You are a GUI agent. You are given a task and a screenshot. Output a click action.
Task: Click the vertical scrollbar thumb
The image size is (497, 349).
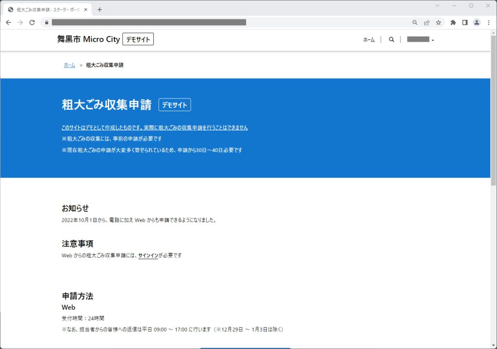(494, 112)
